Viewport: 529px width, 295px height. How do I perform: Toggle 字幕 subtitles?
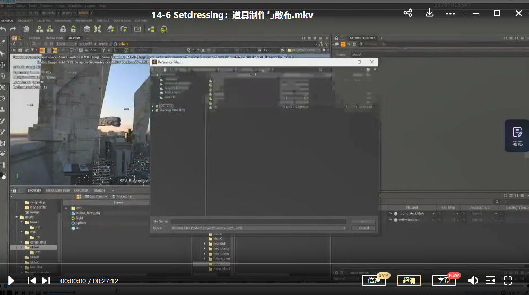[x=444, y=281]
